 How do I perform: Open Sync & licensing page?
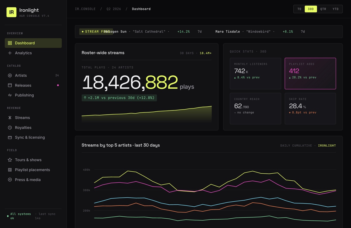point(30,137)
